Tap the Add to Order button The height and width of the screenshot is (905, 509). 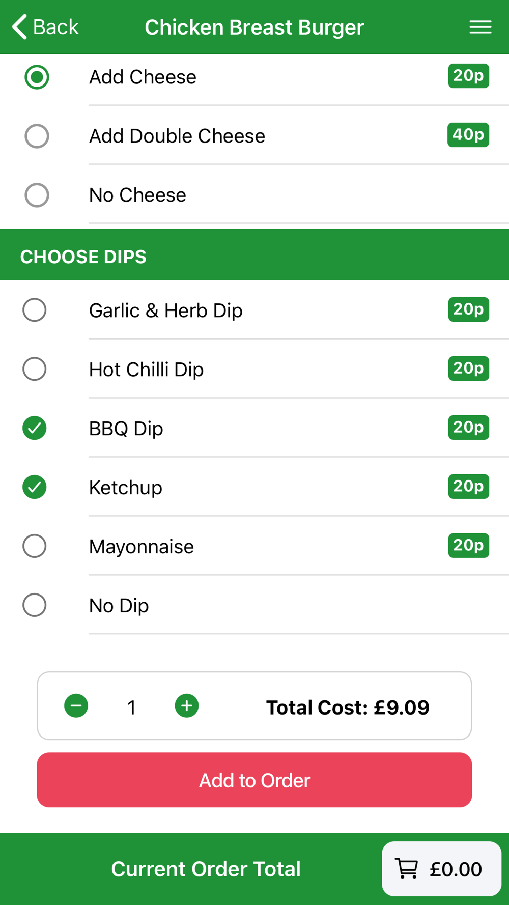254,780
